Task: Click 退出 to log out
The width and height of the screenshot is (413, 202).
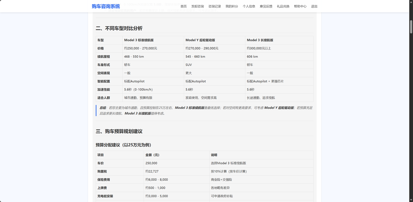Action: [314, 6]
